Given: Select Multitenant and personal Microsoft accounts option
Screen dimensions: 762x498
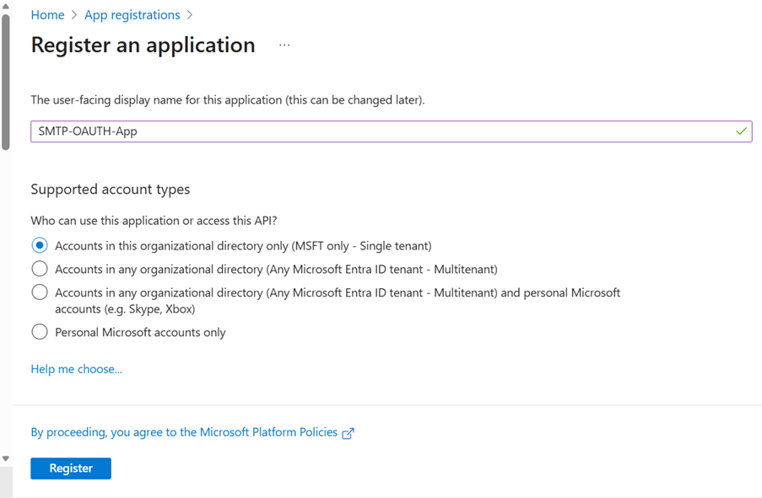Looking at the screenshot, I should tap(40, 292).
